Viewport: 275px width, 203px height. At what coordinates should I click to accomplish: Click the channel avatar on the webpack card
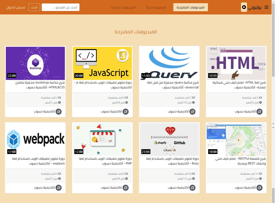click(x=59, y=188)
